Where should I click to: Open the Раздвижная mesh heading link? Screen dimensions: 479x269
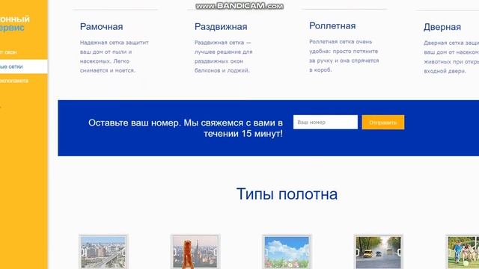(221, 27)
